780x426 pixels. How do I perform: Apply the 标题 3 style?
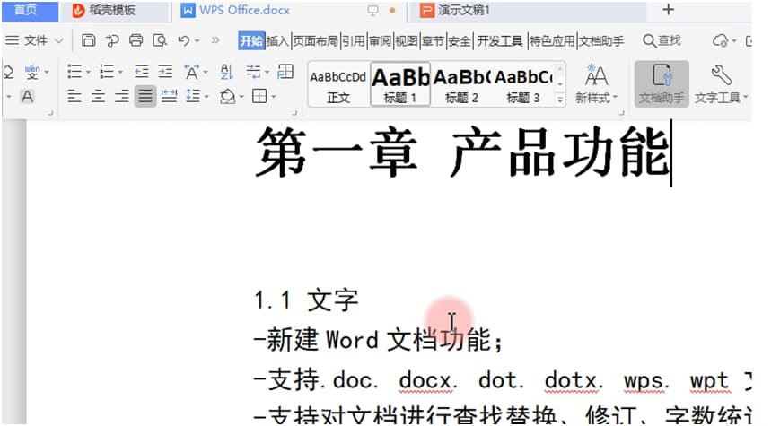[x=523, y=85]
